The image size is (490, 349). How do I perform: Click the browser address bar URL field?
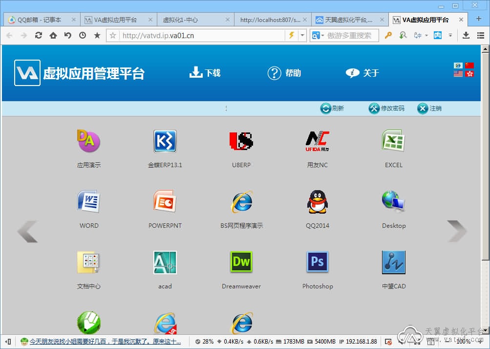200,36
